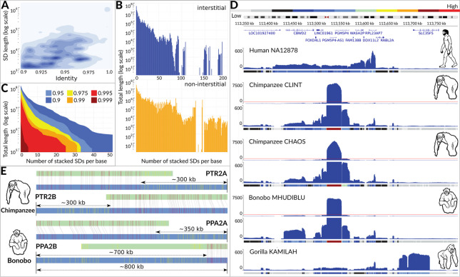
Task: Click the black segment of the Low–High color bar
Action: coord(282,11)
